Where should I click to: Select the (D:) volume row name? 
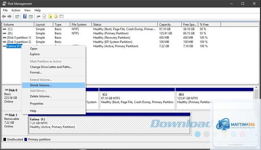tap(10, 34)
